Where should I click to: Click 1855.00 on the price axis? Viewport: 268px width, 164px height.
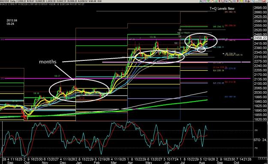coord(260,115)
